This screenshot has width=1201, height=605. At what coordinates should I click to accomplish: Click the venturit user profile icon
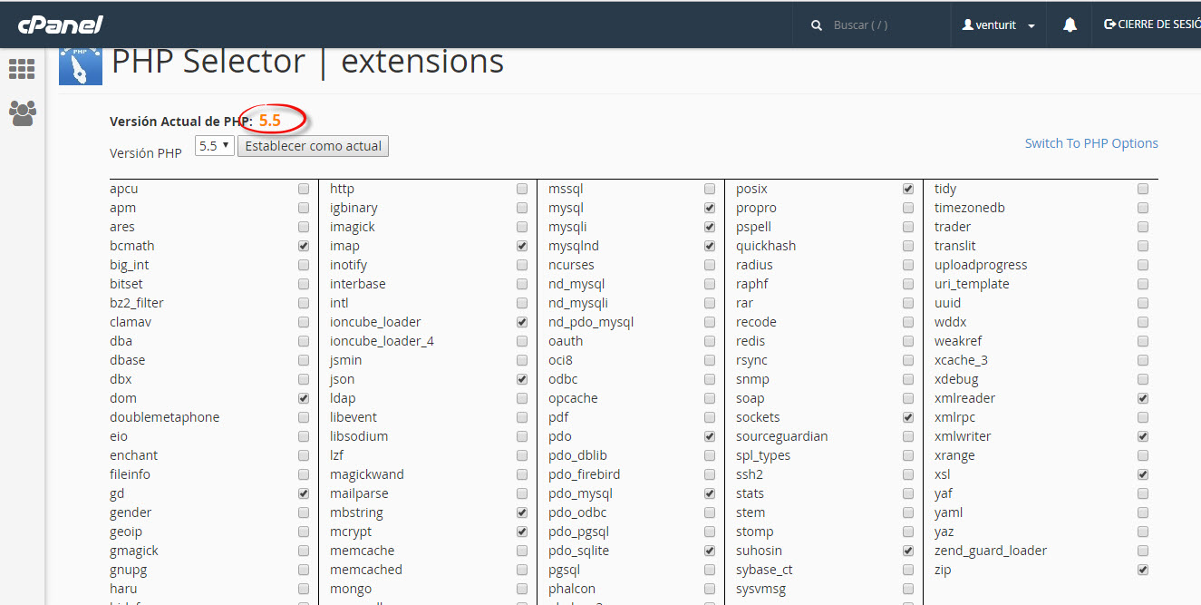[x=967, y=25]
